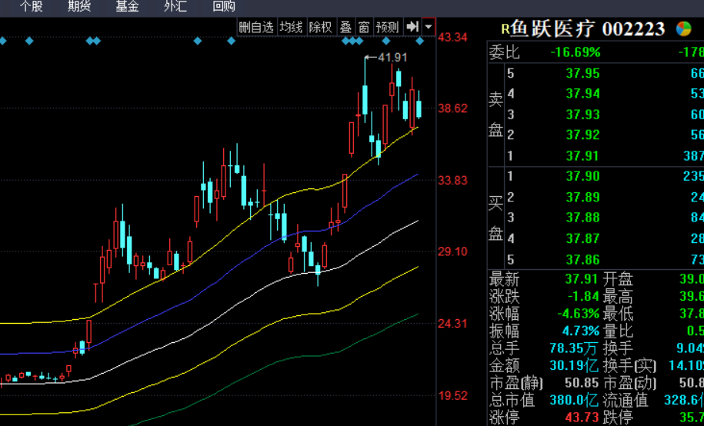Click the 24.31 price axis label
This screenshot has width=704, height=426.
(452, 324)
